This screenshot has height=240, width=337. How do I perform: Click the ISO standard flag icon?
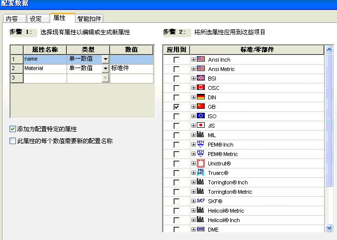click(201, 116)
